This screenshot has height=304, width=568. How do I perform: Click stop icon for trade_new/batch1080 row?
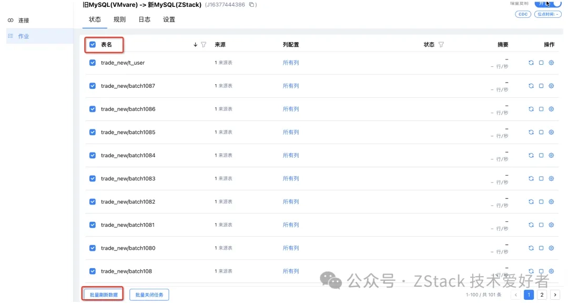[x=541, y=248]
